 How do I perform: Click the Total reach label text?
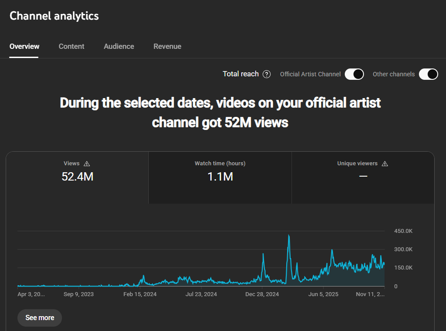(x=240, y=74)
